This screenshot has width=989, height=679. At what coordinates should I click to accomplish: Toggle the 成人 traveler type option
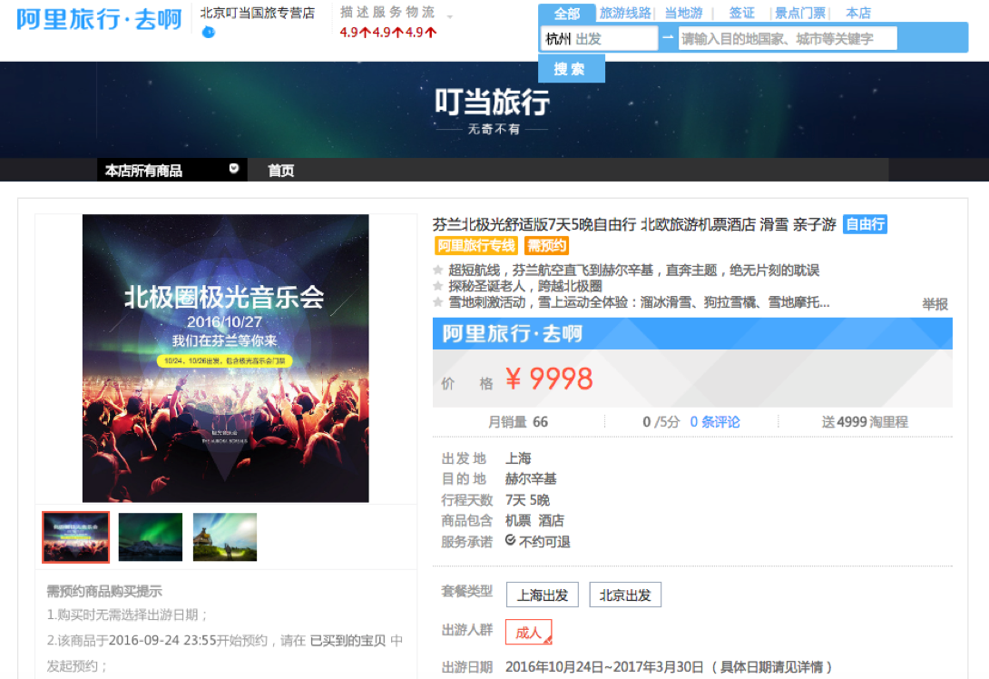coord(528,632)
